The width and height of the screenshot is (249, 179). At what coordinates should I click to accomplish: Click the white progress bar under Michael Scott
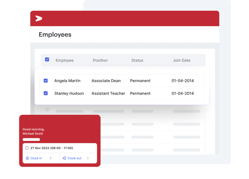[x=31, y=140]
